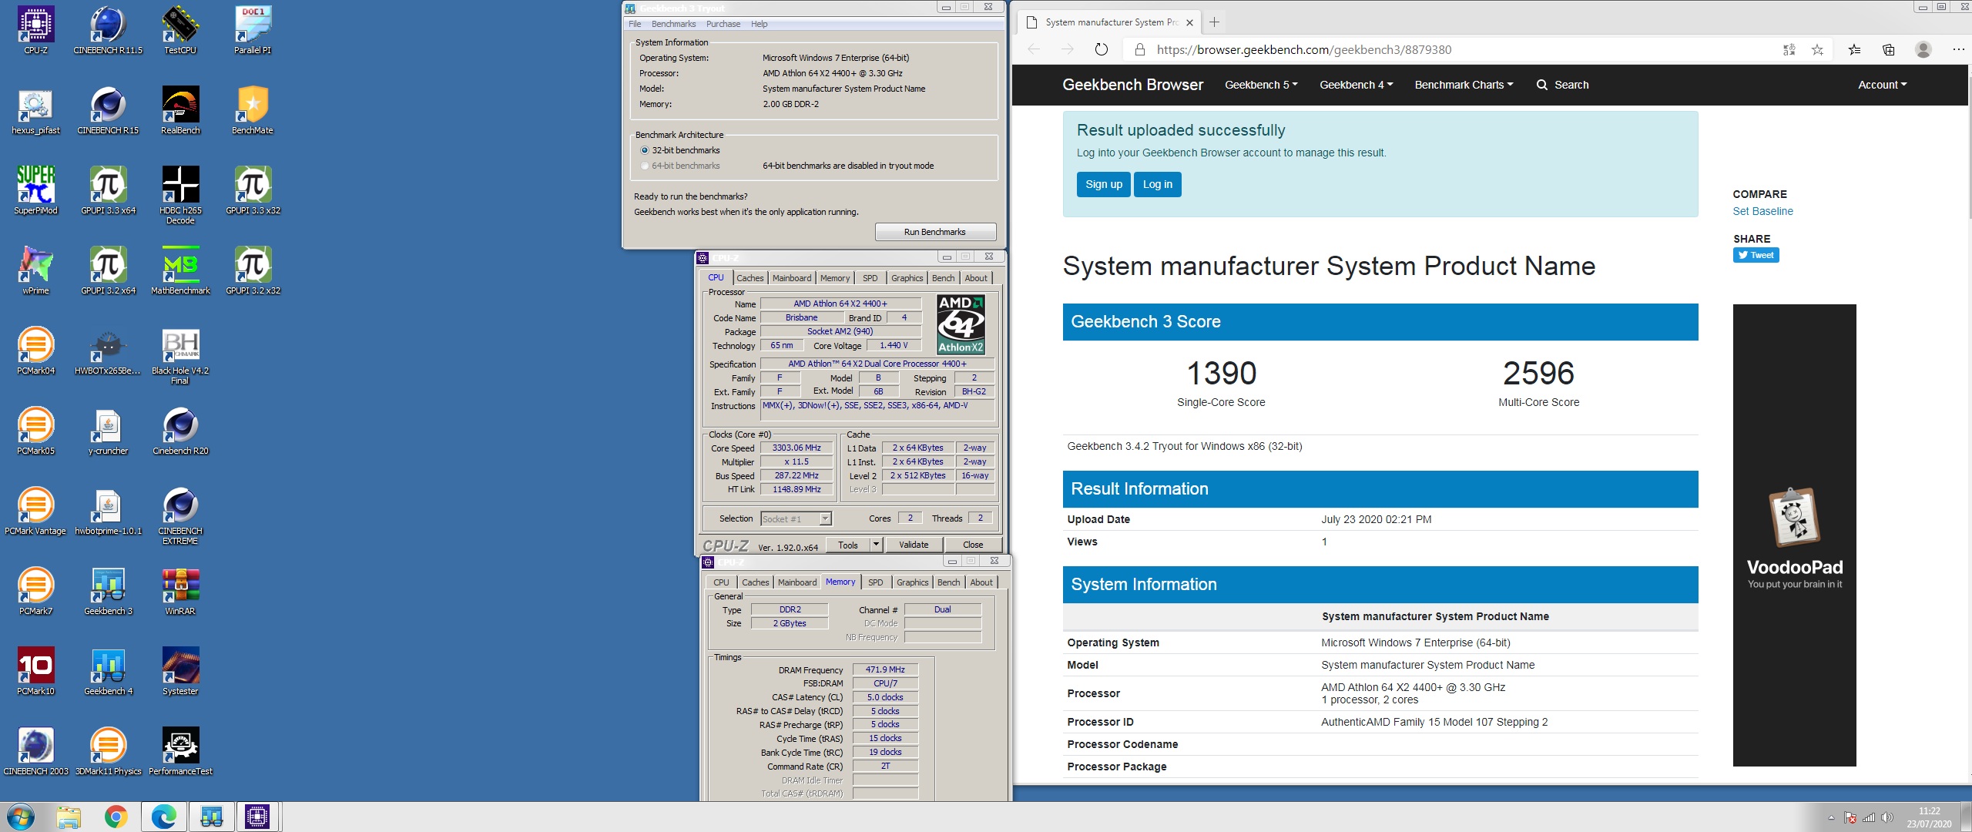Open a new browser tab
1972x832 pixels.
pos(1214,22)
